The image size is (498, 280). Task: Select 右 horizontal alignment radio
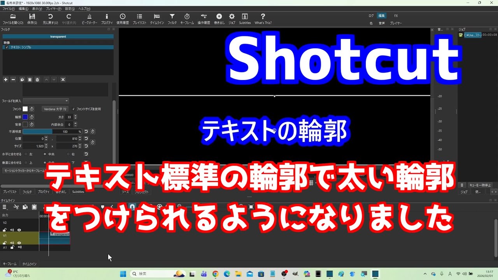[68, 154]
